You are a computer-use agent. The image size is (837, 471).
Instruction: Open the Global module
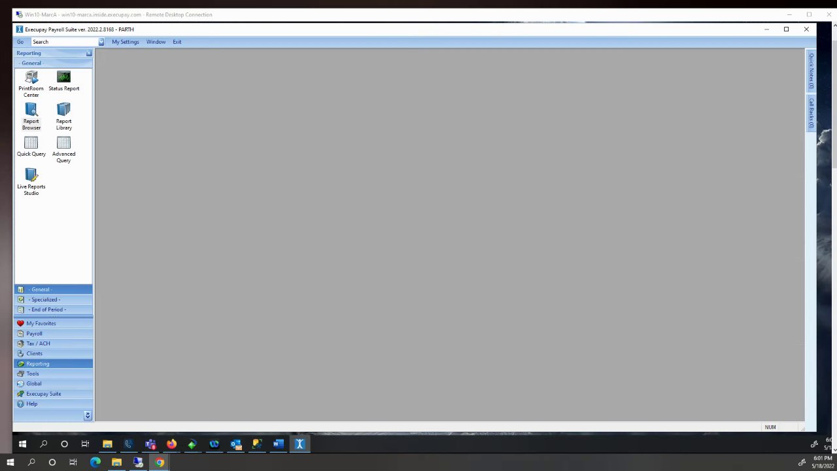tap(53, 383)
